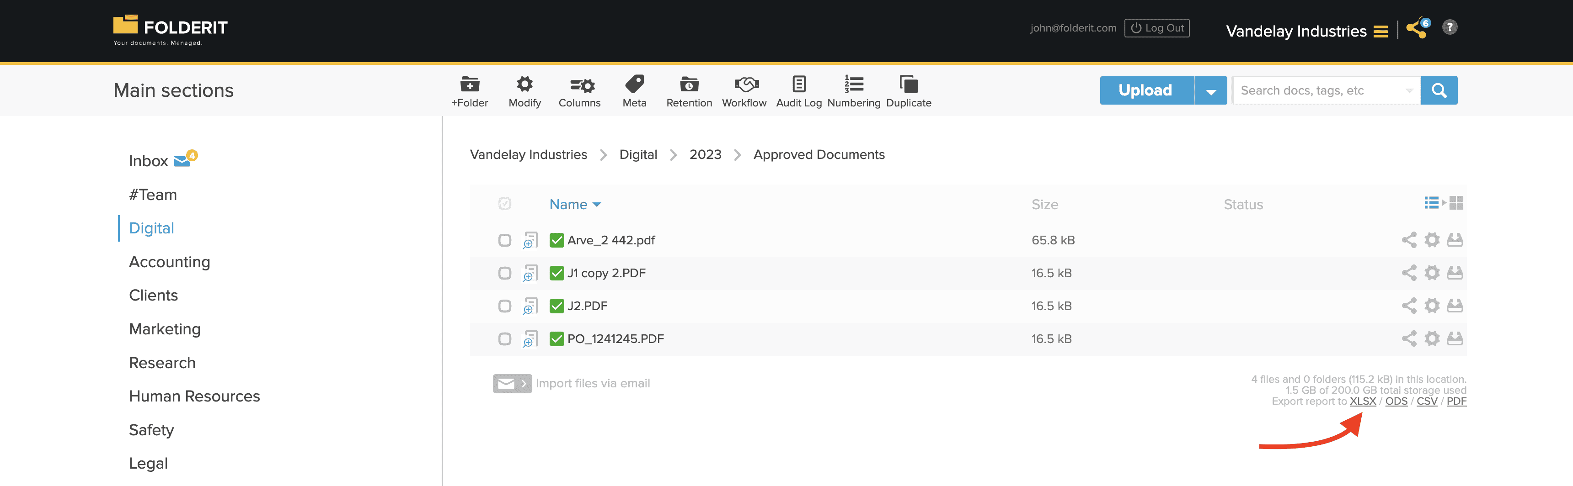The width and height of the screenshot is (1573, 486).
Task: Check the box for PO_1241245.PDF
Action: pyautogui.click(x=504, y=339)
